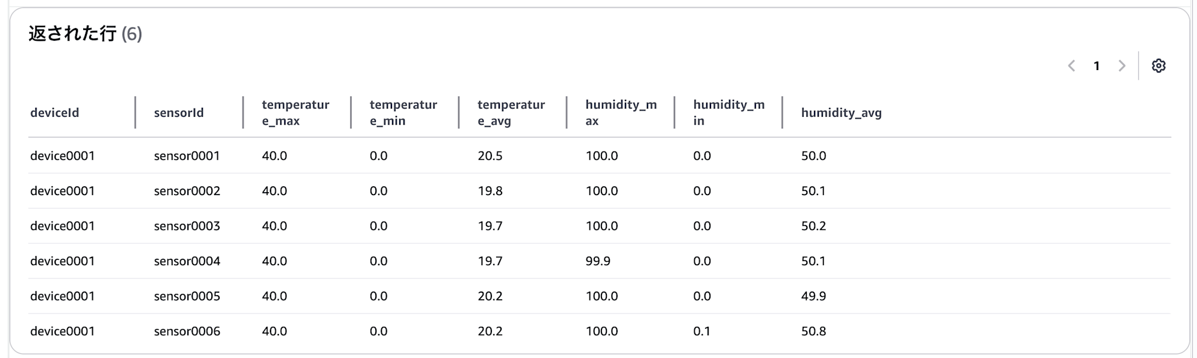Sort by deviceId column header
This screenshot has width=1197, height=358.
pyautogui.click(x=54, y=113)
